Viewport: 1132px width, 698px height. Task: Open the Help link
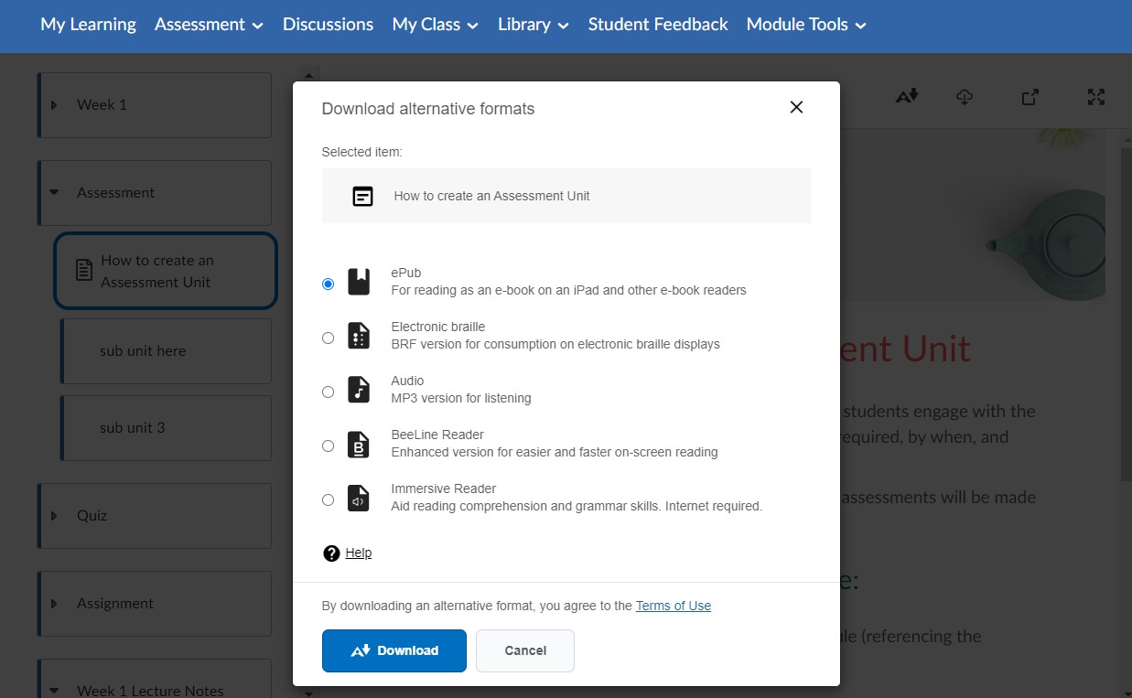coord(359,553)
